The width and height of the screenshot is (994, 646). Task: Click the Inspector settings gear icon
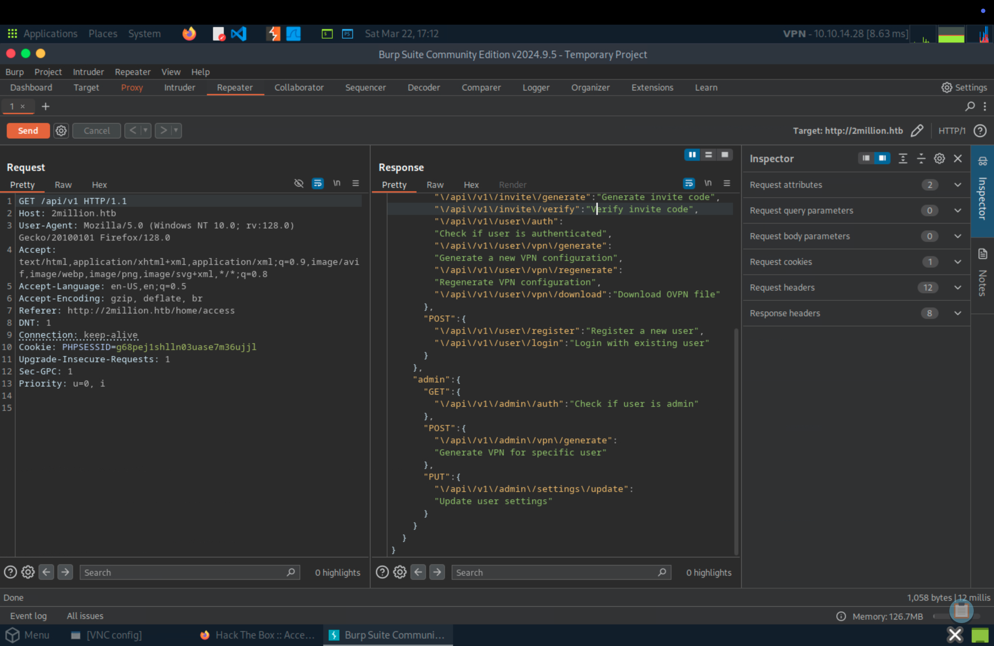[x=939, y=158]
